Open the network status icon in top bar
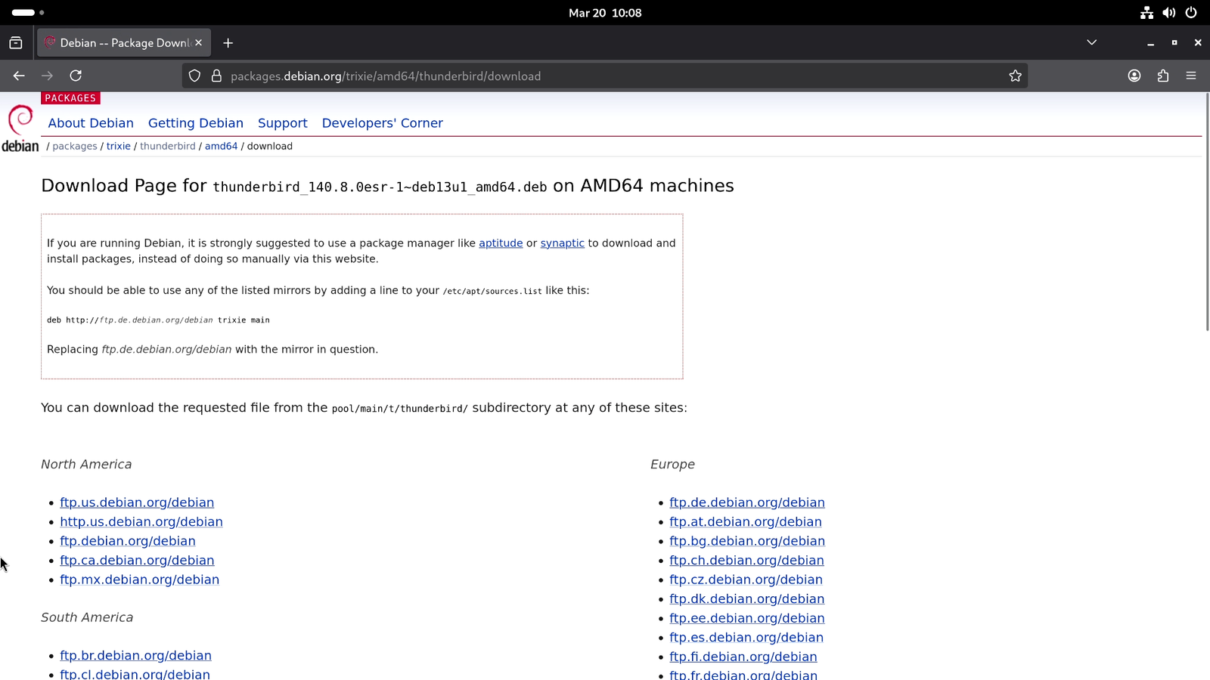 1146,13
